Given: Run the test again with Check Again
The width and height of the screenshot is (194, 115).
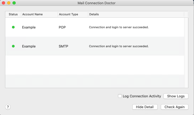Looking at the screenshot, I should (x=174, y=107).
